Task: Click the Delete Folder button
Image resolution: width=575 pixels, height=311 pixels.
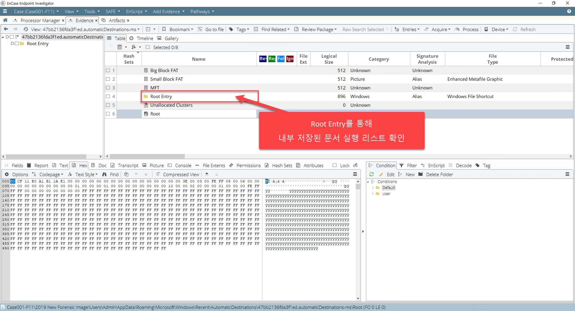Action: click(436, 174)
